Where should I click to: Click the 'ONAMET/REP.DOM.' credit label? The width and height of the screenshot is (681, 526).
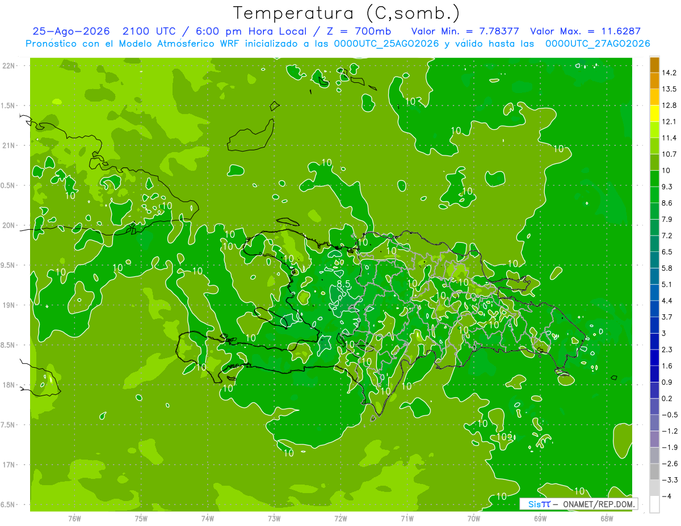coord(598,504)
